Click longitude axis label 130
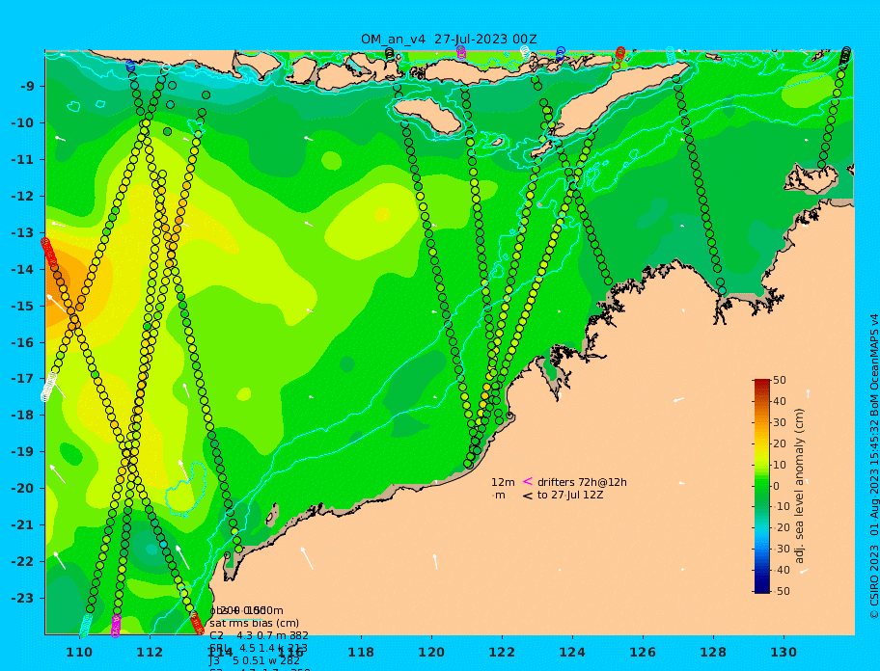 pyautogui.click(x=784, y=653)
